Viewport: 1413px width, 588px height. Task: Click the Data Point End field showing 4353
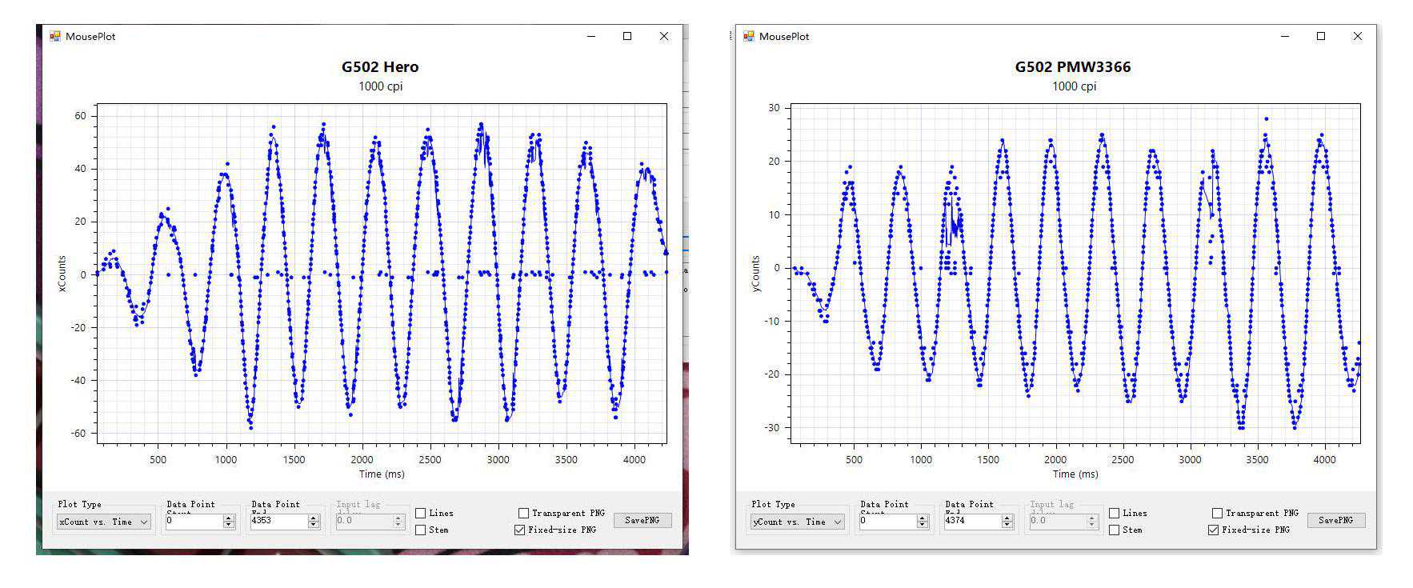[278, 521]
